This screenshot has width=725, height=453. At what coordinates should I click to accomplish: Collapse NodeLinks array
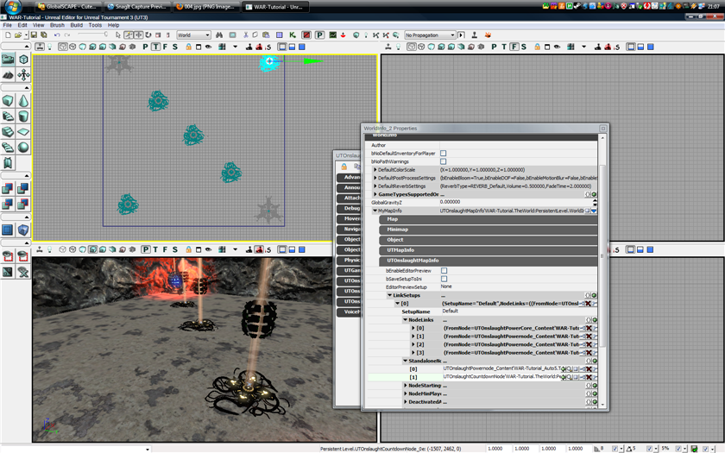coord(405,320)
